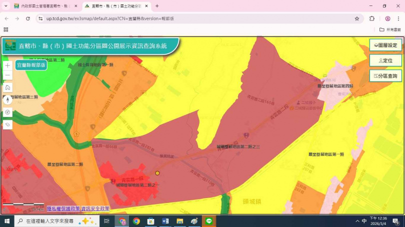Open Chrome three-dot menu
Viewport: 405px width, 227px height.
pos(398,18)
